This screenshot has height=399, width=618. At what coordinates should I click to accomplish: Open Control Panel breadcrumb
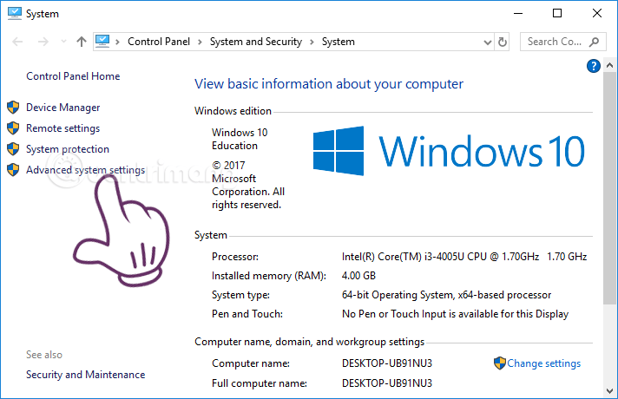[159, 42]
